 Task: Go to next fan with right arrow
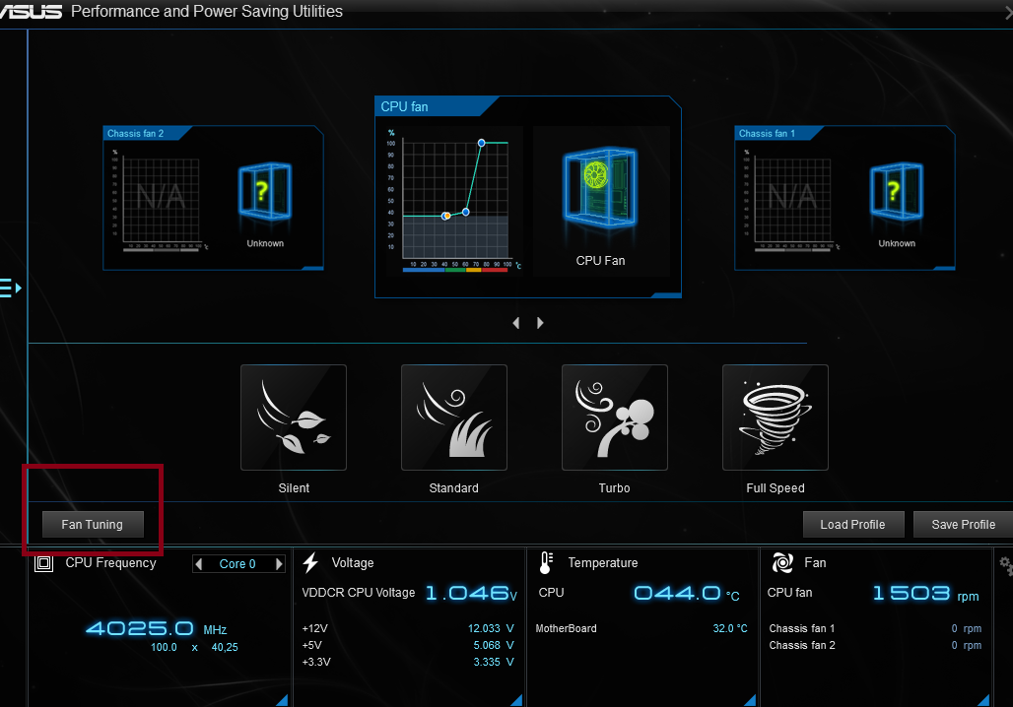[x=540, y=323]
